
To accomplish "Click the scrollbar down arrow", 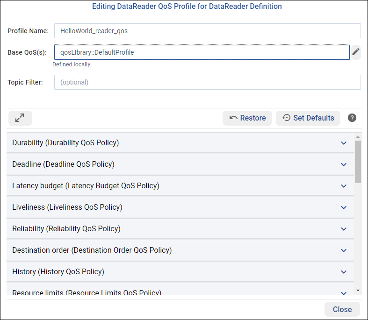I will (358, 291).
